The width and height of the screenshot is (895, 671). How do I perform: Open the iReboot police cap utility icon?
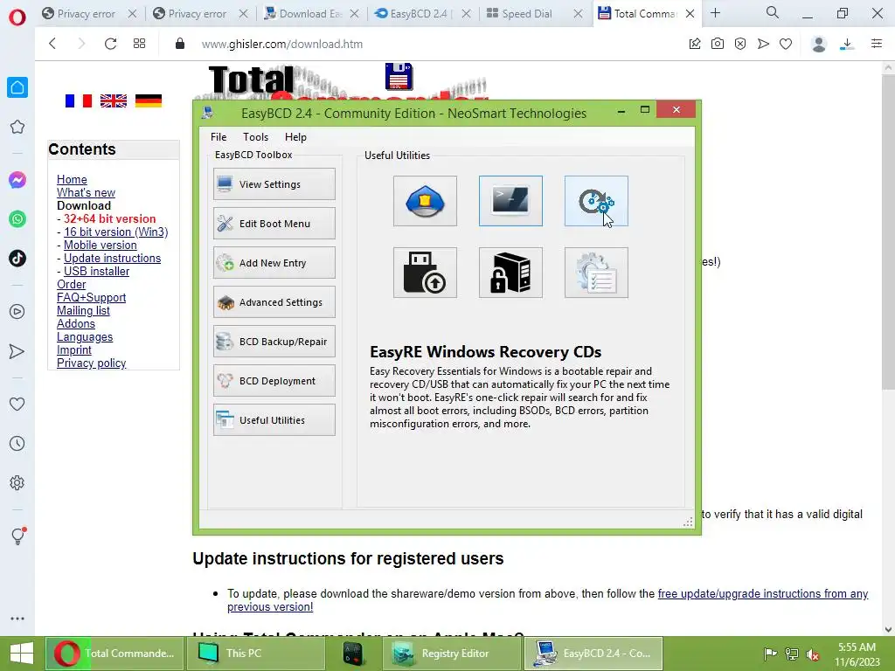425,201
